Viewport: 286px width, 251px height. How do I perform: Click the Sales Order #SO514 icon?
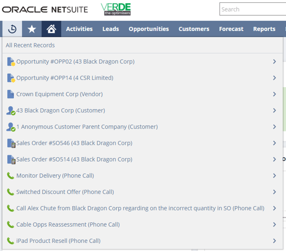11,159
